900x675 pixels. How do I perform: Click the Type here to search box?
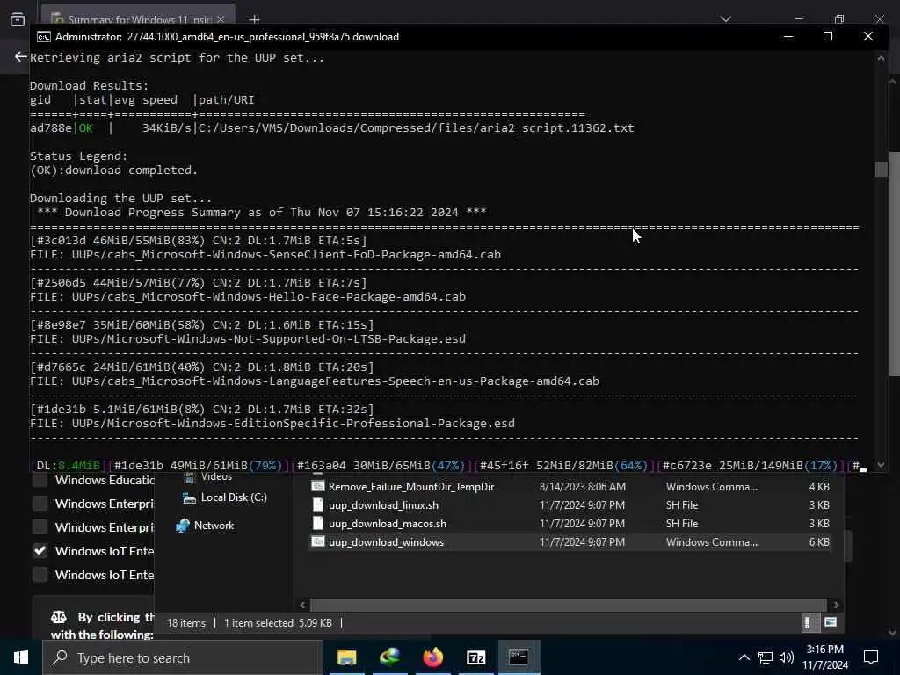[183, 657]
